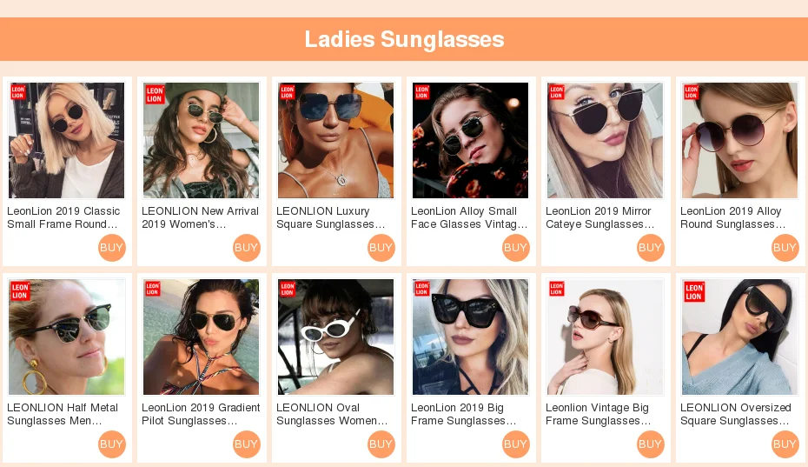The height and width of the screenshot is (467, 808).
Task: Click BUY under Luxury Square Sunglasses
Action: [381, 248]
